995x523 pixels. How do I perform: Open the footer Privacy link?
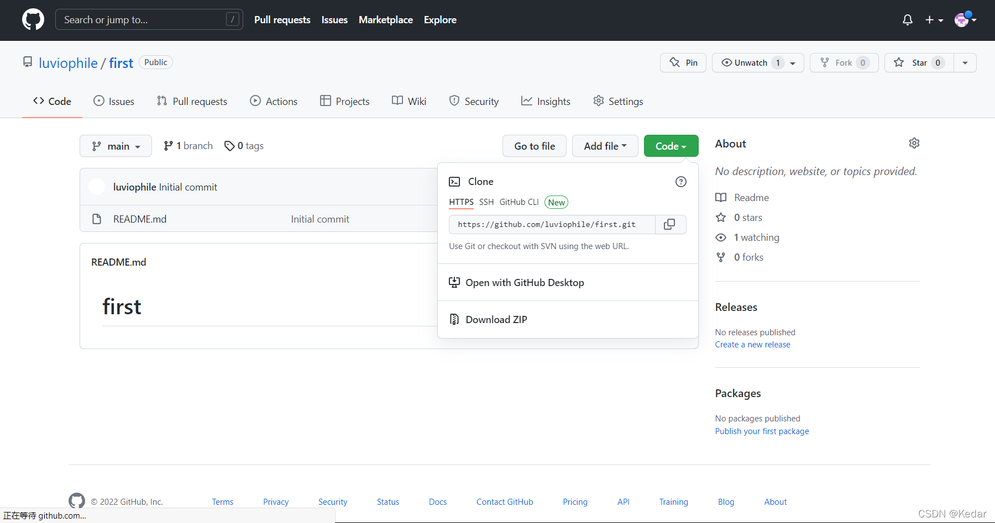click(x=276, y=502)
